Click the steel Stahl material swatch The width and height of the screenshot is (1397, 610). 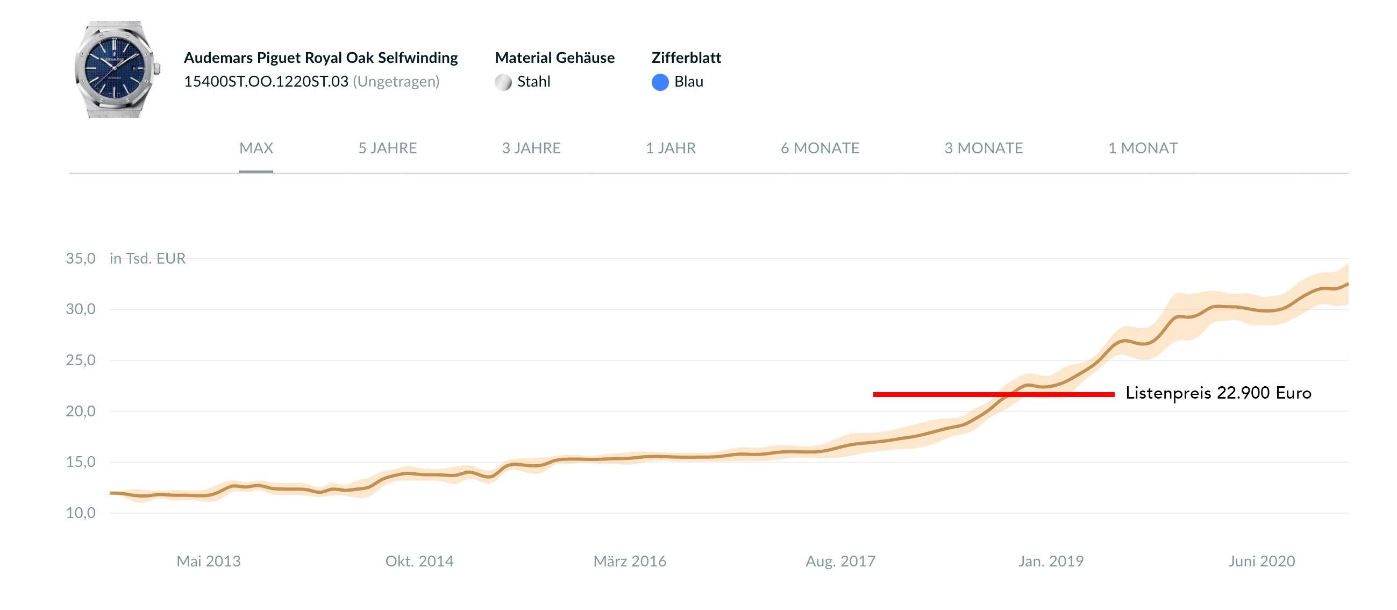pyautogui.click(x=503, y=82)
